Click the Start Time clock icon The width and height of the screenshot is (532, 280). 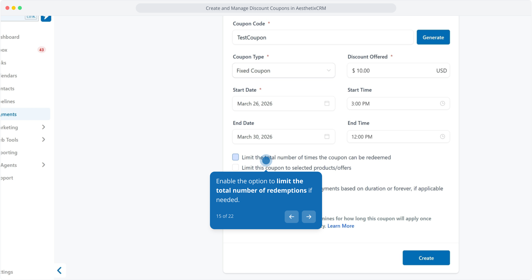(442, 103)
